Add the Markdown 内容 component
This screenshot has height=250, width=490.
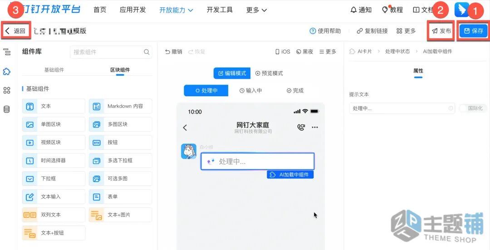[x=120, y=106]
